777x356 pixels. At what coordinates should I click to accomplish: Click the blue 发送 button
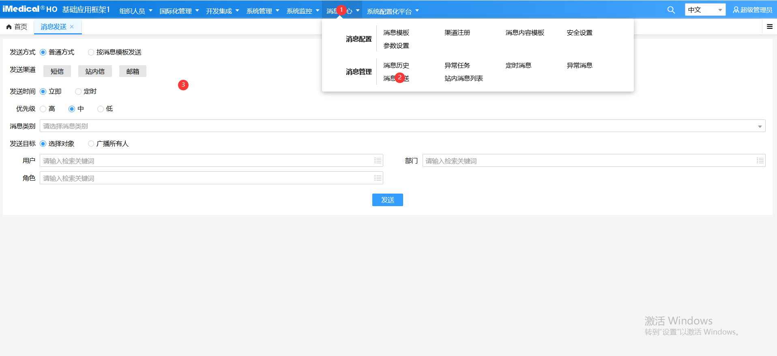(387, 200)
